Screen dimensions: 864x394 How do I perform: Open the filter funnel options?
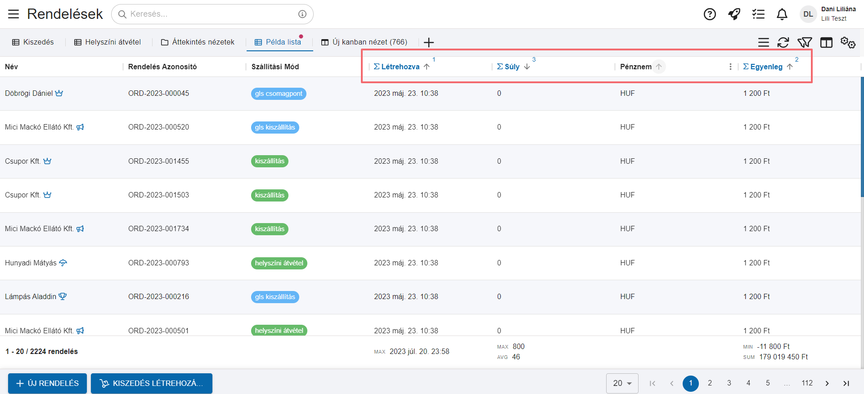(x=805, y=43)
